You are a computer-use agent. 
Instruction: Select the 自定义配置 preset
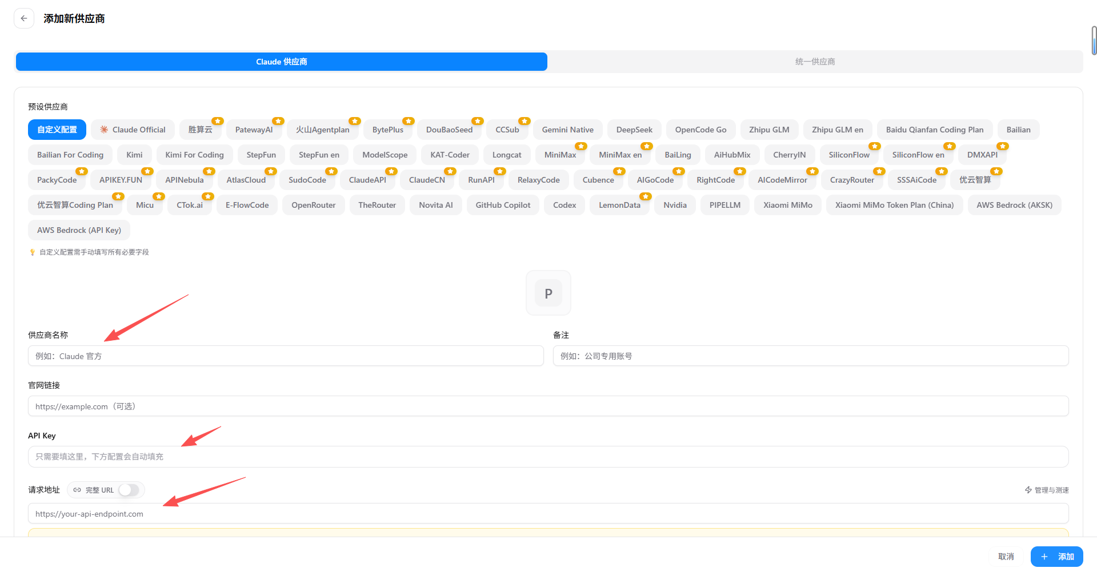[x=57, y=130]
